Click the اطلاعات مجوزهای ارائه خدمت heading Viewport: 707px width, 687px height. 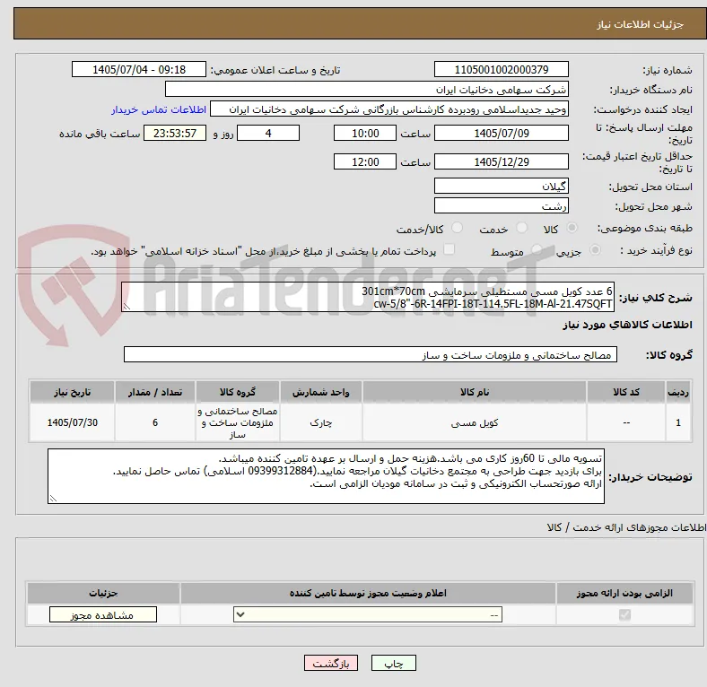pyautogui.click(x=626, y=527)
